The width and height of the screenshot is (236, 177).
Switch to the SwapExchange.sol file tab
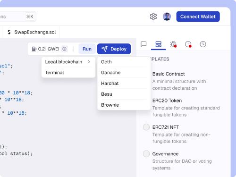pyautogui.click(x=31, y=32)
